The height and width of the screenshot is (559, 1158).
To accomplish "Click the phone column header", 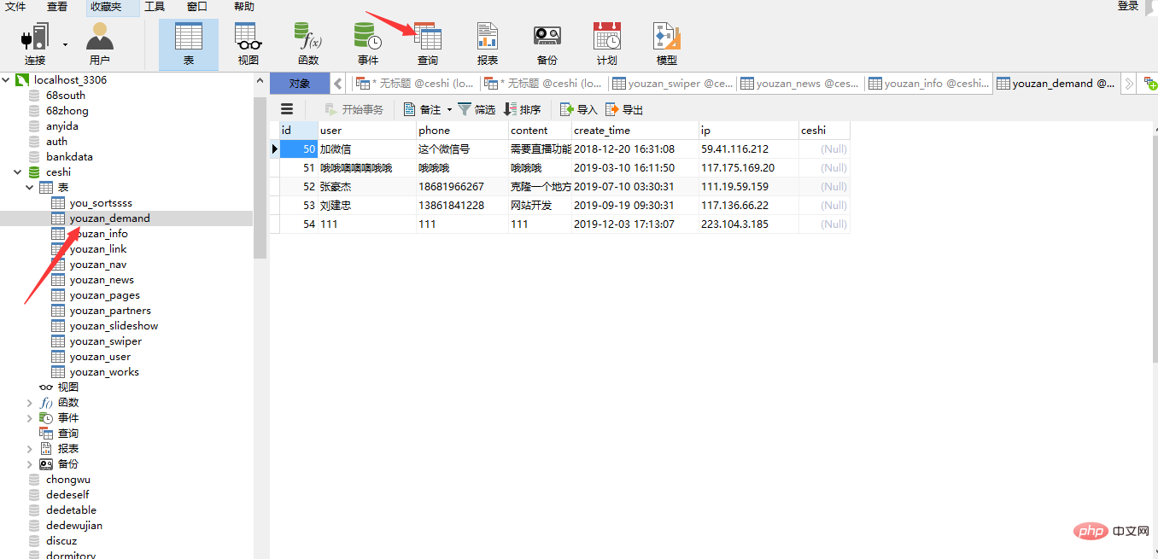I will point(462,131).
